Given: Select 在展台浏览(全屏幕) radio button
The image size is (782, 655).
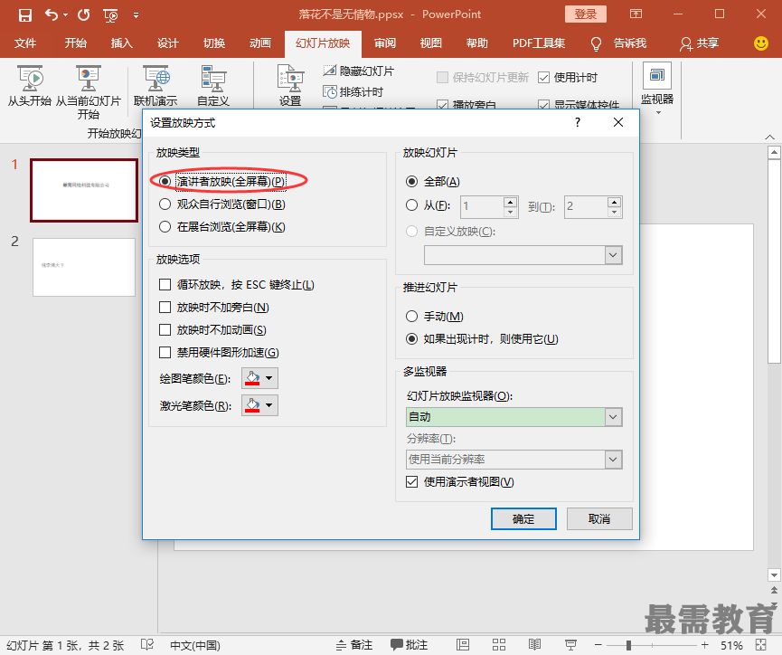Looking at the screenshot, I should pos(165,227).
